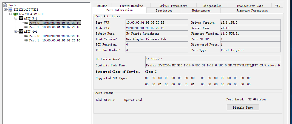Screen dimensions: 292x124
Task: Click the Firmware Version field 14.0.505.31
Action: (x=250, y=33)
